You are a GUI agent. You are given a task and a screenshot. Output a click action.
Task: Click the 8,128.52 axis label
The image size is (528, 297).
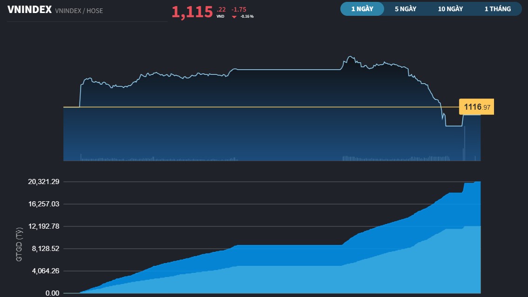coord(46,249)
